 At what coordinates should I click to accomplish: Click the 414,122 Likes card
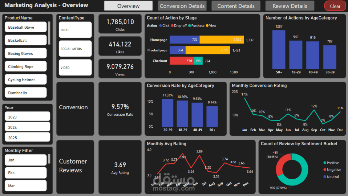pyautogui.click(x=120, y=46)
